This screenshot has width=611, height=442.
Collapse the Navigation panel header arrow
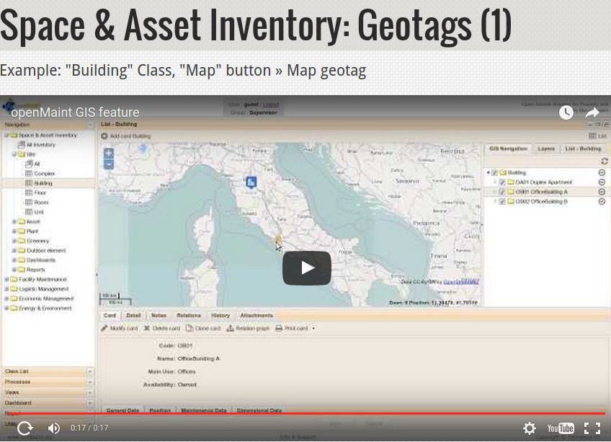point(90,125)
